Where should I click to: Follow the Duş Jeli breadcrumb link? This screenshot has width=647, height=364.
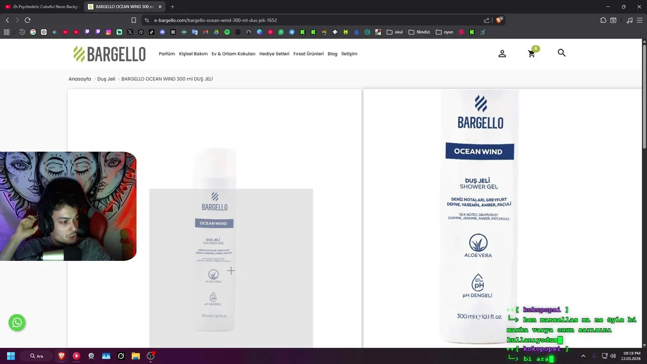tap(106, 79)
